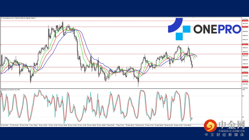Screen dimensions: 249x140
Task: Click the 10 Dec 09:10 time label
Action: 130,125
